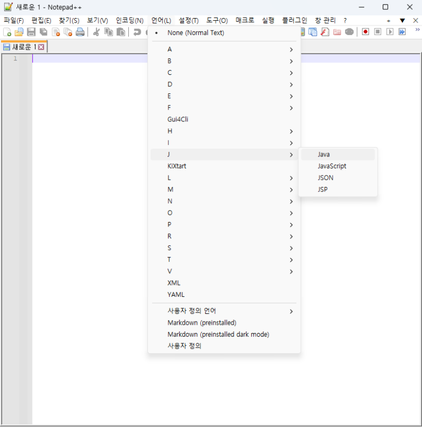
Task: Open the Document List panel icon
Action: tap(313, 32)
